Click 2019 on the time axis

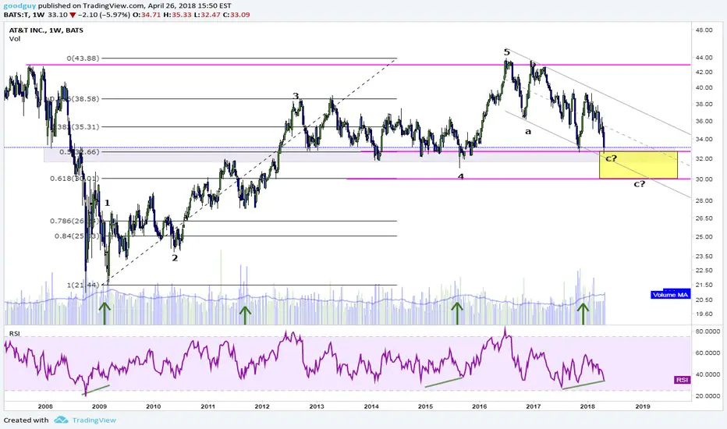[x=643, y=406]
